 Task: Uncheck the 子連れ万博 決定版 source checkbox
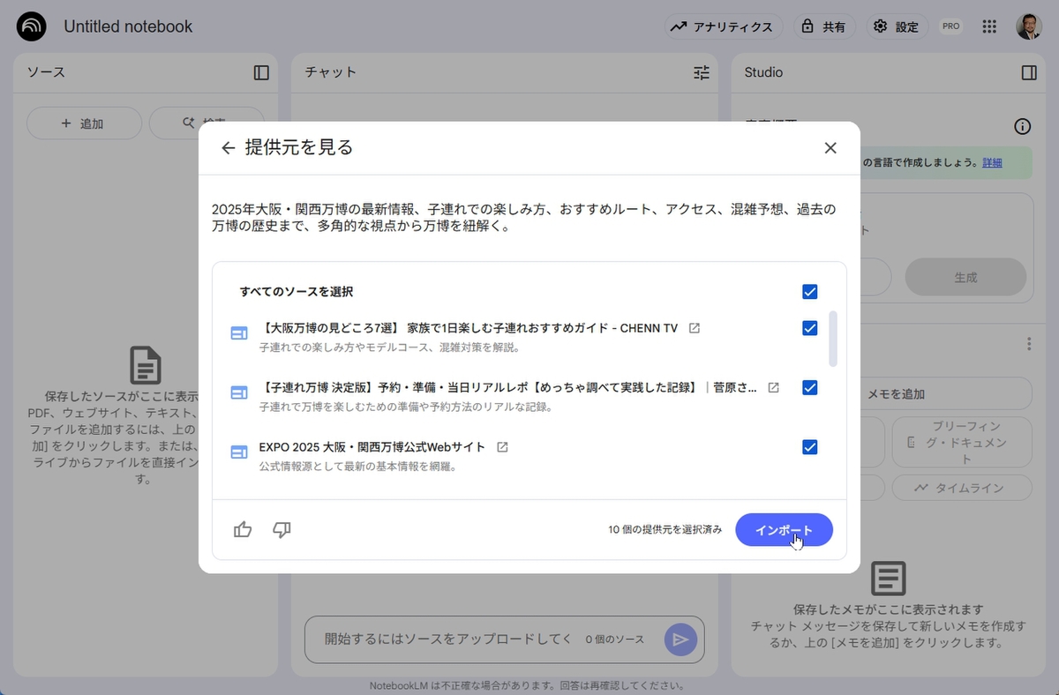(810, 387)
